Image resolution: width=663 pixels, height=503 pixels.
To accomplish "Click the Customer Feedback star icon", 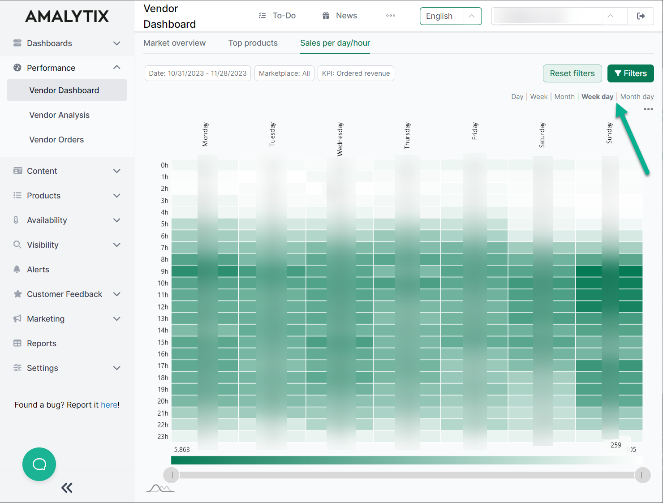I will (x=17, y=294).
